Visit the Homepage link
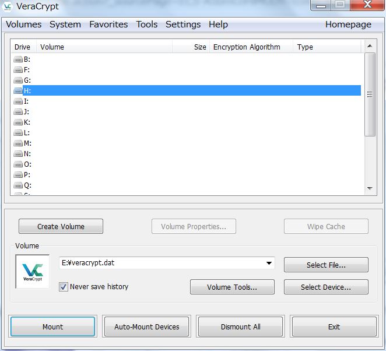The width and height of the screenshot is (386, 351). point(348,24)
